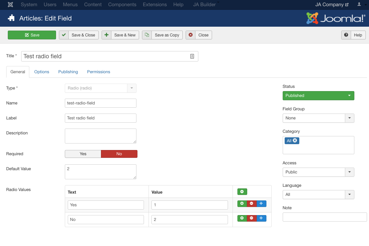Add a row after the No value
This screenshot has height=246, width=369.
coord(242,218)
